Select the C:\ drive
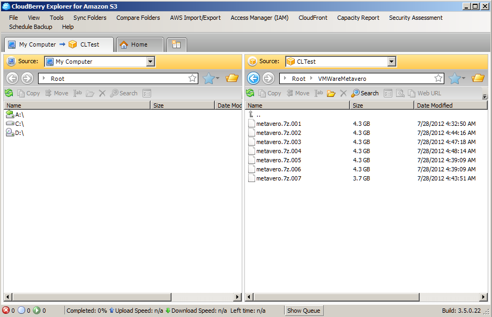 pos(15,124)
